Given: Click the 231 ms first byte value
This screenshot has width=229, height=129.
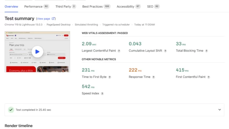Looking at the screenshot, I should click(x=88, y=70).
